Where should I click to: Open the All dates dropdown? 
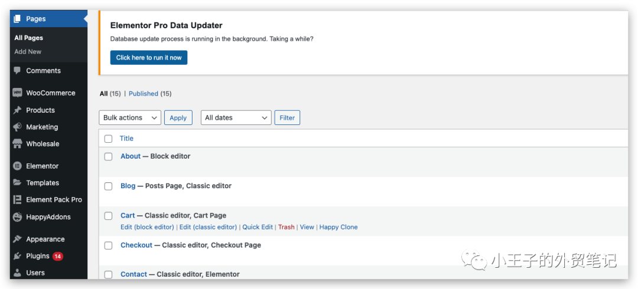tap(236, 117)
